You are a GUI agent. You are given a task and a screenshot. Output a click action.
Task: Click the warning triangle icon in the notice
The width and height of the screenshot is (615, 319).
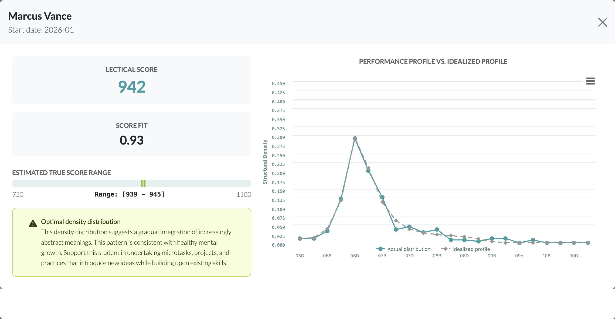click(x=33, y=223)
